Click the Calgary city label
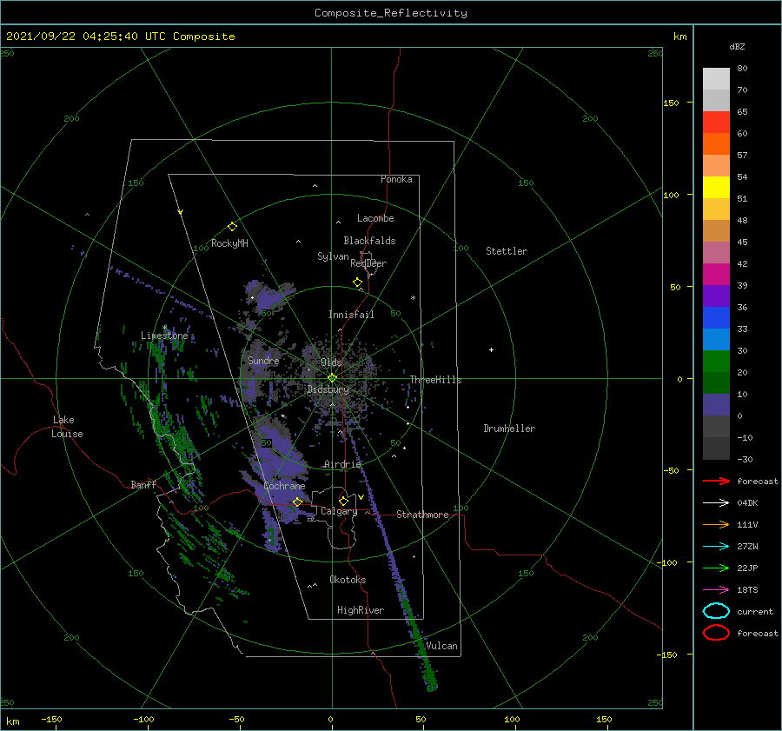The image size is (782, 731). [x=339, y=511]
